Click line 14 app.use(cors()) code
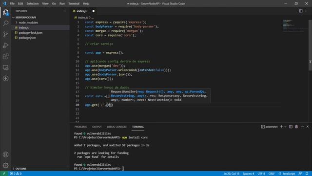Screen dimensions: 312x176 [99, 79]
